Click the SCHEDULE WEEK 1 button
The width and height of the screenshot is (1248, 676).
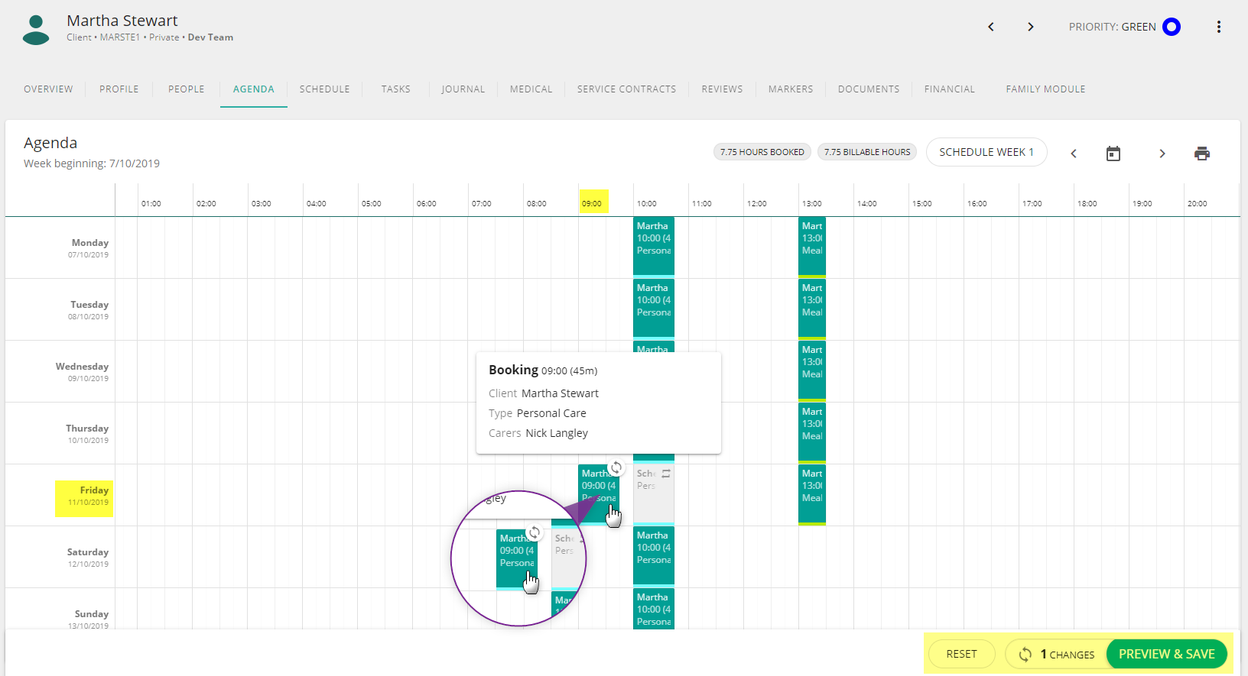pos(986,152)
